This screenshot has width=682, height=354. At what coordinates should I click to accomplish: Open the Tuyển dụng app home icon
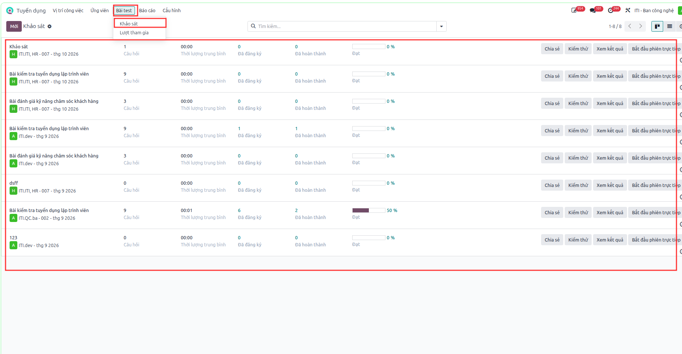pos(10,11)
